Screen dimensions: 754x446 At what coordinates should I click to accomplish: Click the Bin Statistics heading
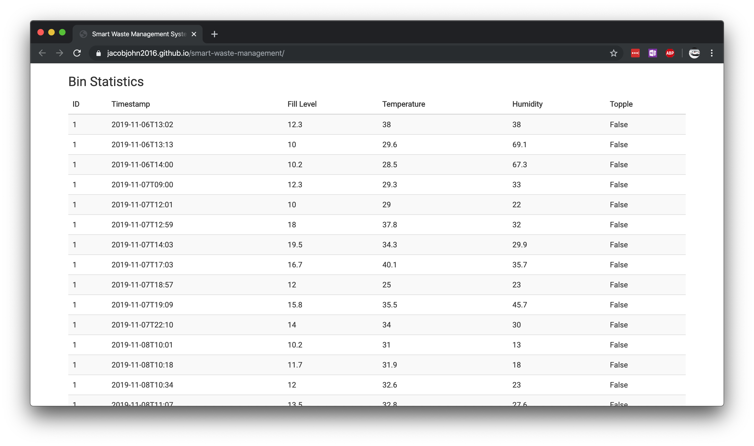point(106,81)
